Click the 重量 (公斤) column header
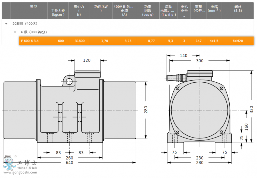The image size is (257, 178). coord(198,11)
